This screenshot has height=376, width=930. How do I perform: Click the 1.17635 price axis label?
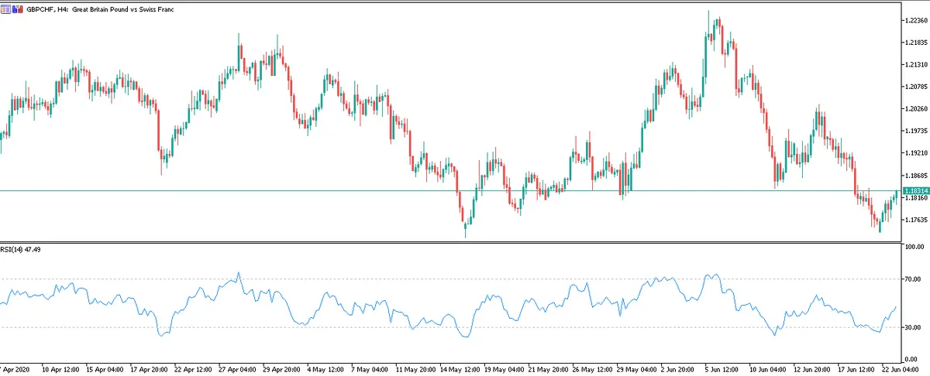[916, 220]
